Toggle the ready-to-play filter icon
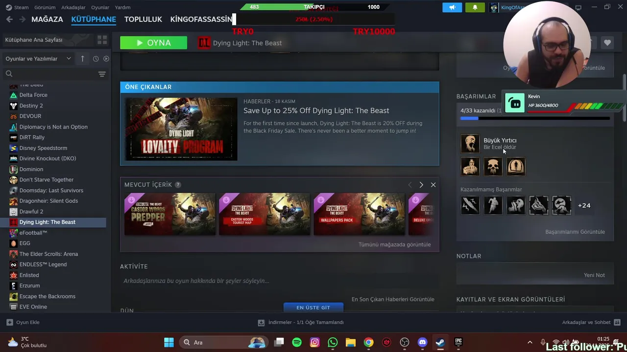Viewport: 627px width, 352px height. tap(106, 59)
